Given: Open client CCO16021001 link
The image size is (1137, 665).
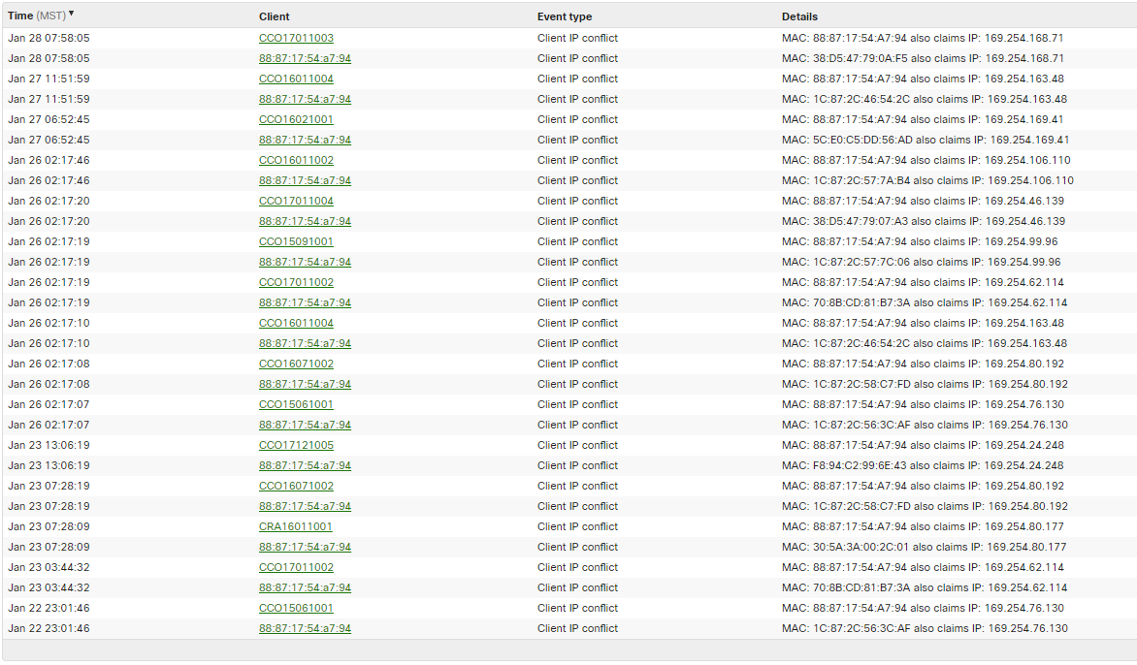Looking at the screenshot, I should tap(296, 119).
